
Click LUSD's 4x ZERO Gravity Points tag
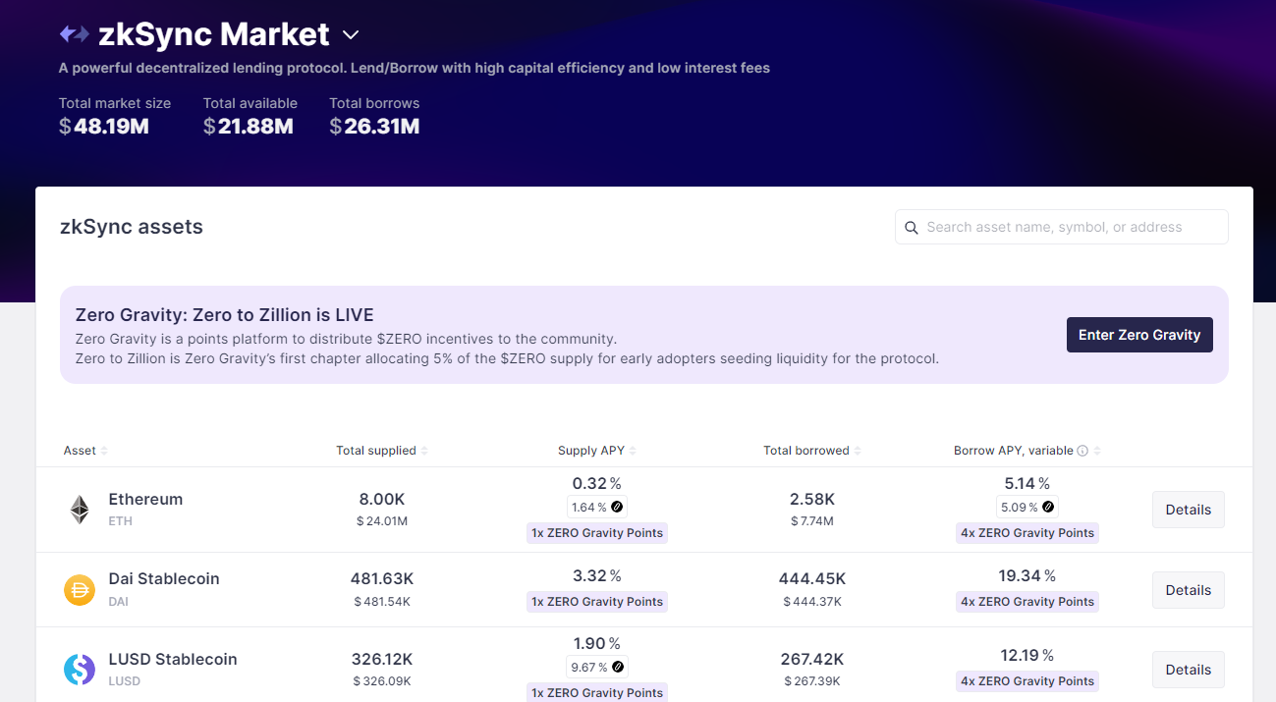click(1027, 681)
